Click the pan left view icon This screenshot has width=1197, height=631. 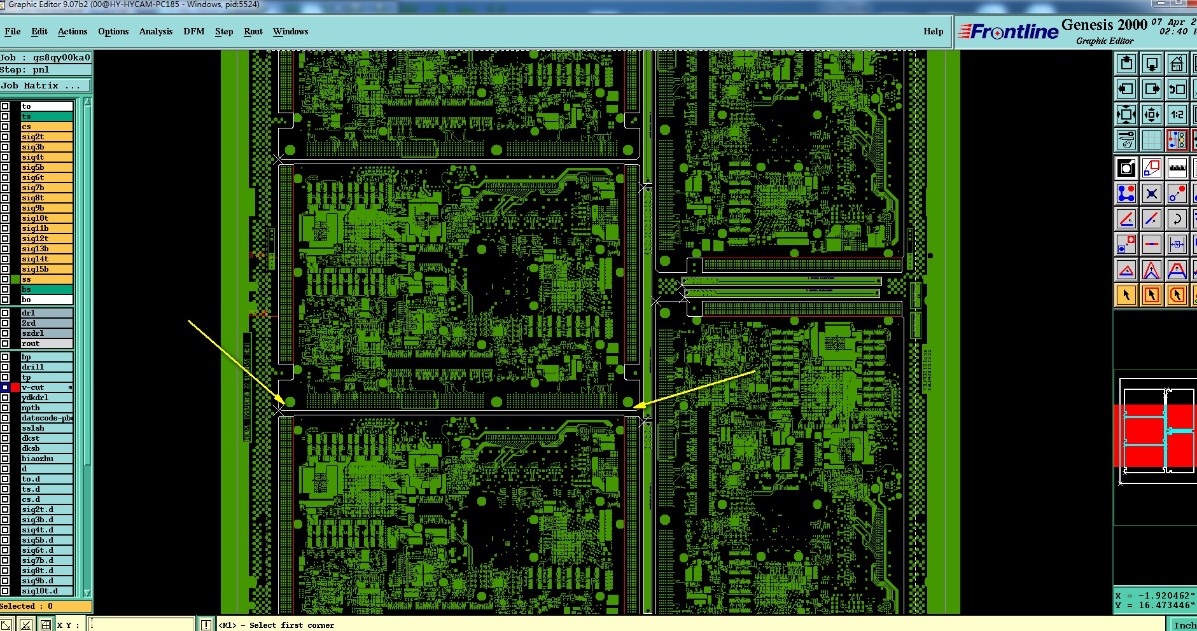pyautogui.click(x=1126, y=89)
